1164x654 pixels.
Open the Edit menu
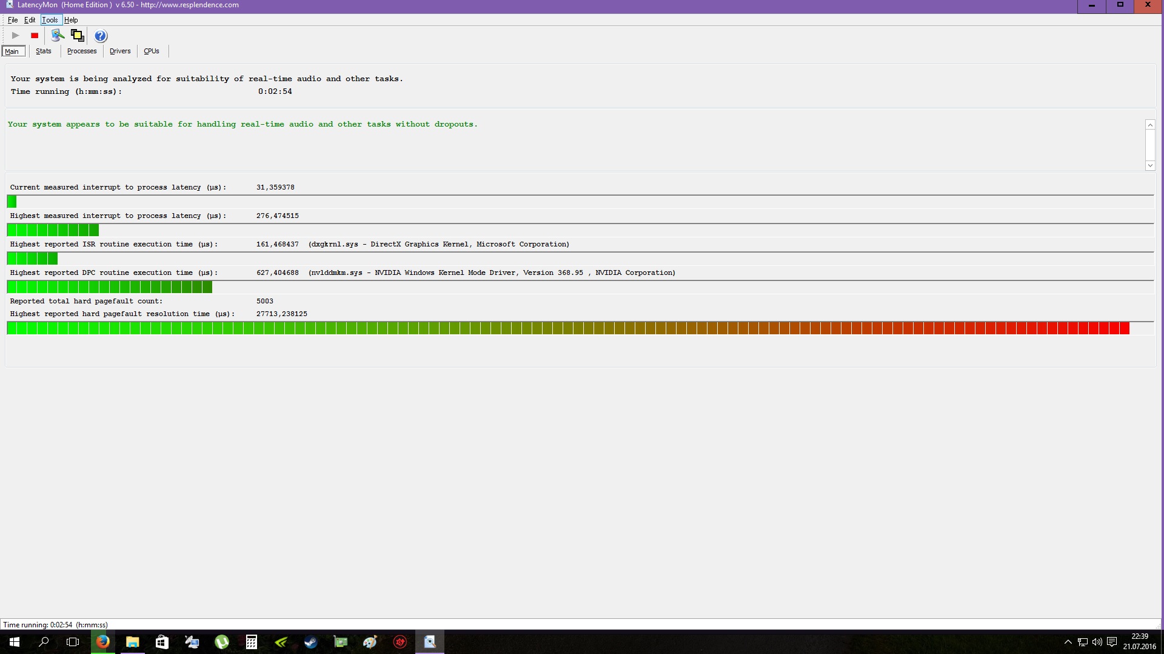(x=30, y=20)
